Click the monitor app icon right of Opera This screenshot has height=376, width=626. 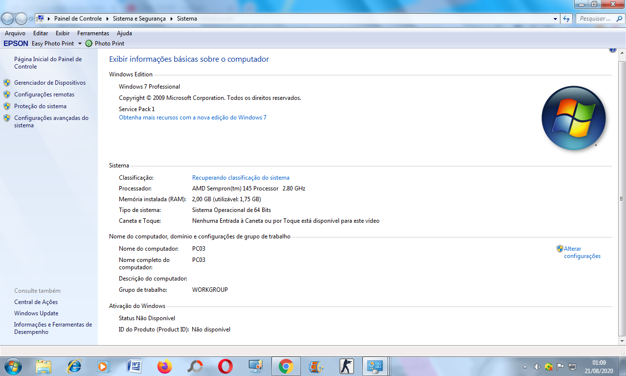pyautogui.click(x=256, y=366)
